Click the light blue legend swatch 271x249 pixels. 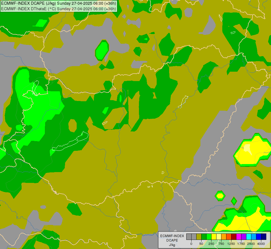tap(254, 237)
